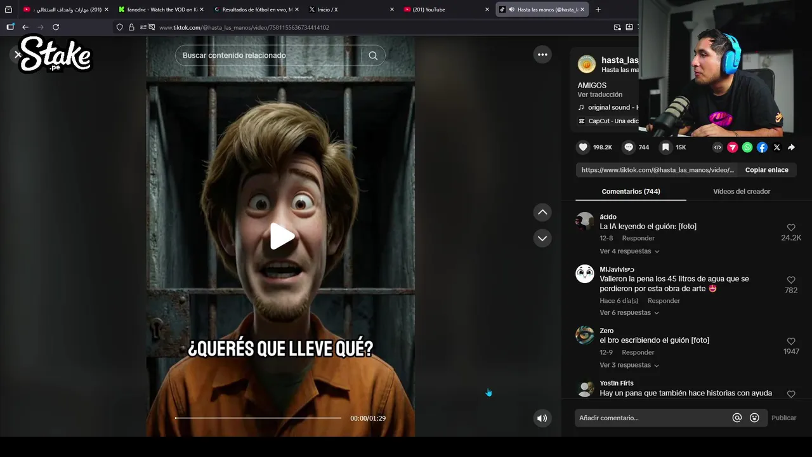Send to friends via pink arrow icon
This screenshot has width=812, height=457.
732,147
